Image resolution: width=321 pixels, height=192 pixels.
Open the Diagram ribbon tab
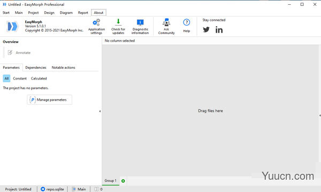pos(66,13)
